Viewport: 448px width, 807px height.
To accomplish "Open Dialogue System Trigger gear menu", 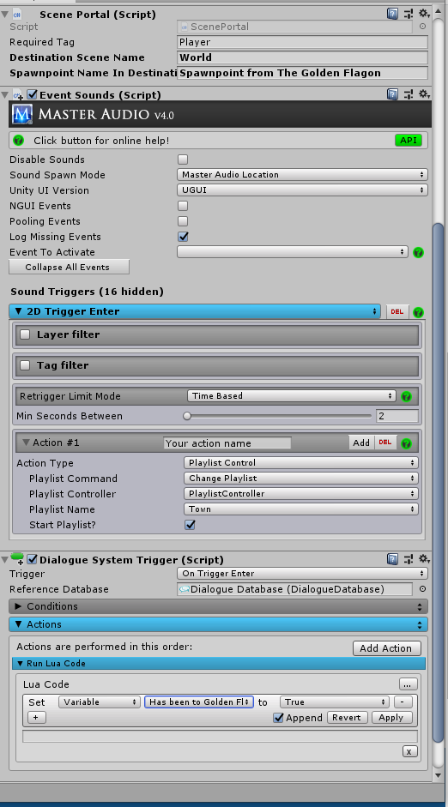I will tap(424, 559).
